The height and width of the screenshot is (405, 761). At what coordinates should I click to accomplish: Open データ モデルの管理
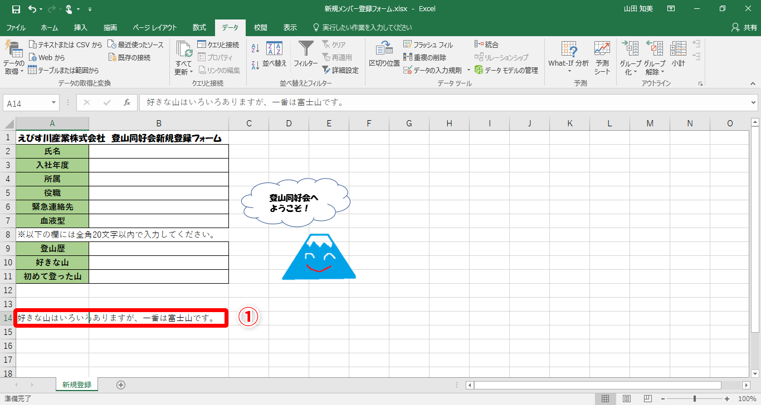click(x=506, y=70)
